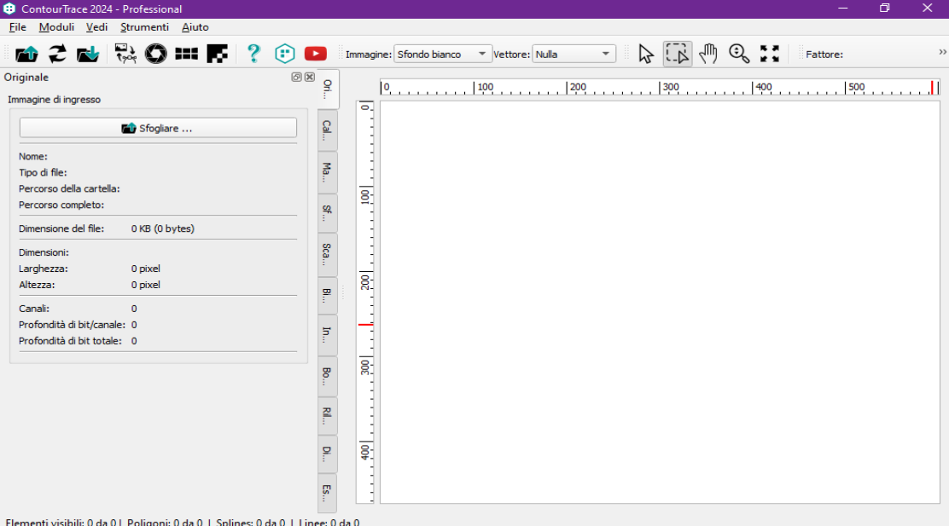The width and height of the screenshot is (949, 526).
Task: Open the Vedi menu
Action: 96,27
